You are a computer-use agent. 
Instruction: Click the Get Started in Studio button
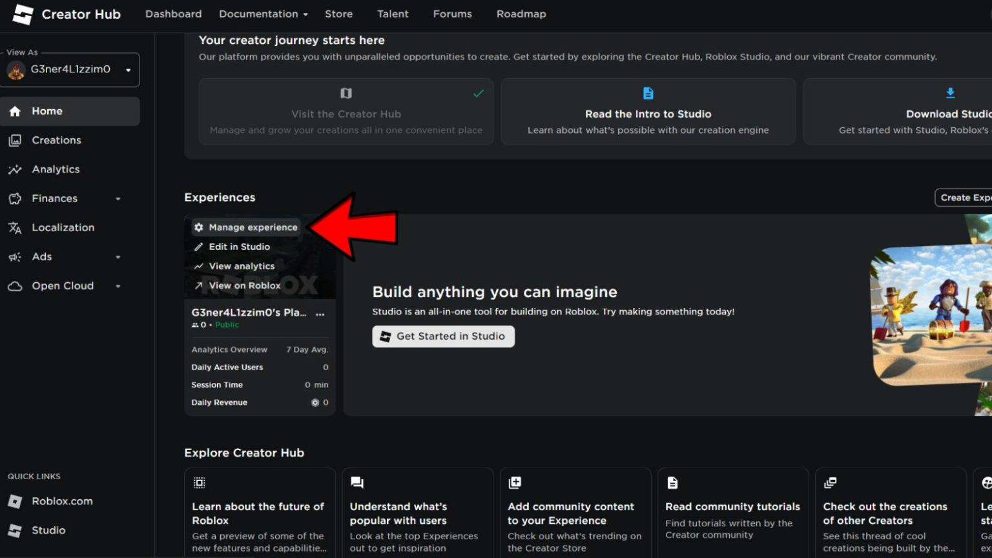(443, 336)
